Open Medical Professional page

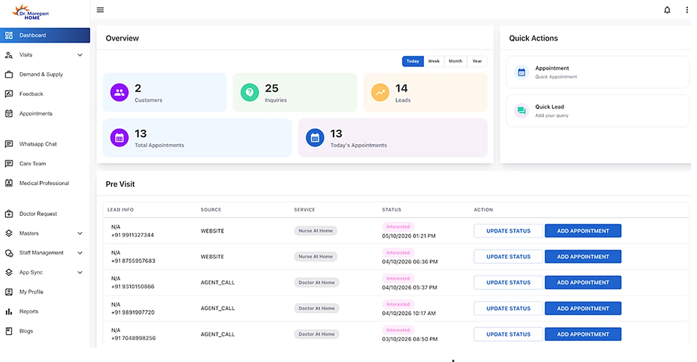pos(45,183)
